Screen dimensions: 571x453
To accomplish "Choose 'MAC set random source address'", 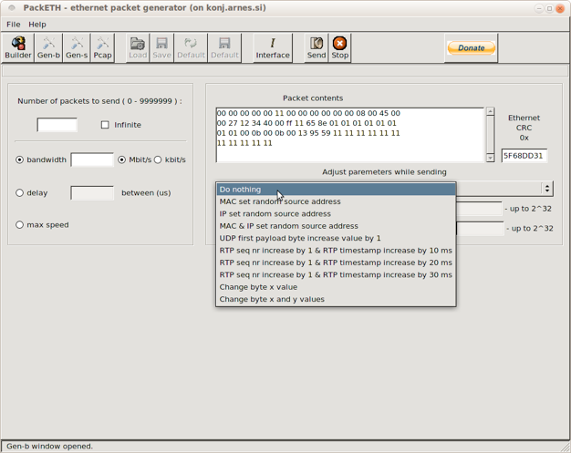I will point(336,201).
